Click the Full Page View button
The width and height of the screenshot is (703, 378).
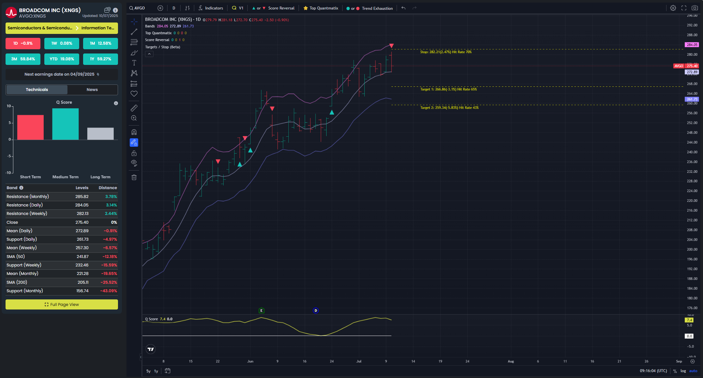[x=62, y=304]
